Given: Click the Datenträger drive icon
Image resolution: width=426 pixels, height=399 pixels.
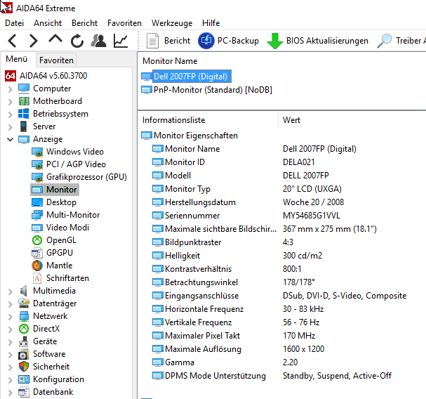Looking at the screenshot, I should [x=24, y=303].
